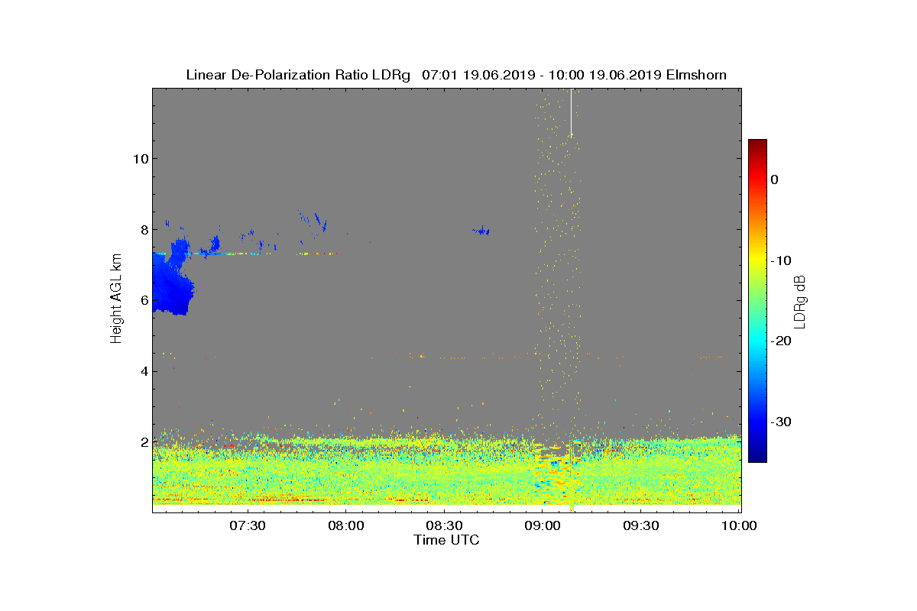Click the height tick label 10

pyautogui.click(x=141, y=159)
